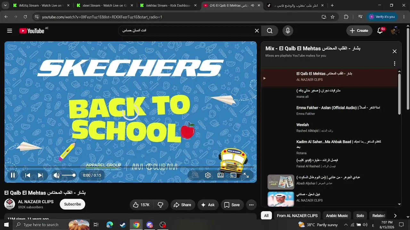Select the Solo filter chip

click(360, 216)
